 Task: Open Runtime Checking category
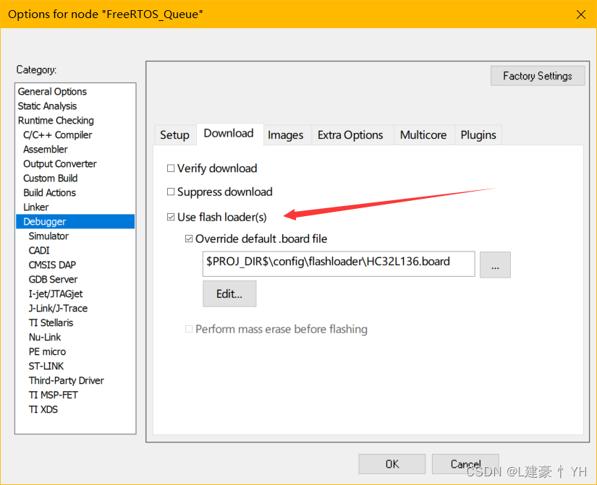(x=75, y=121)
